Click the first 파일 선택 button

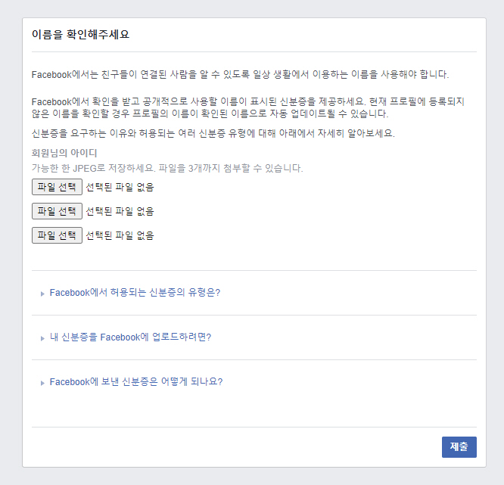57,187
